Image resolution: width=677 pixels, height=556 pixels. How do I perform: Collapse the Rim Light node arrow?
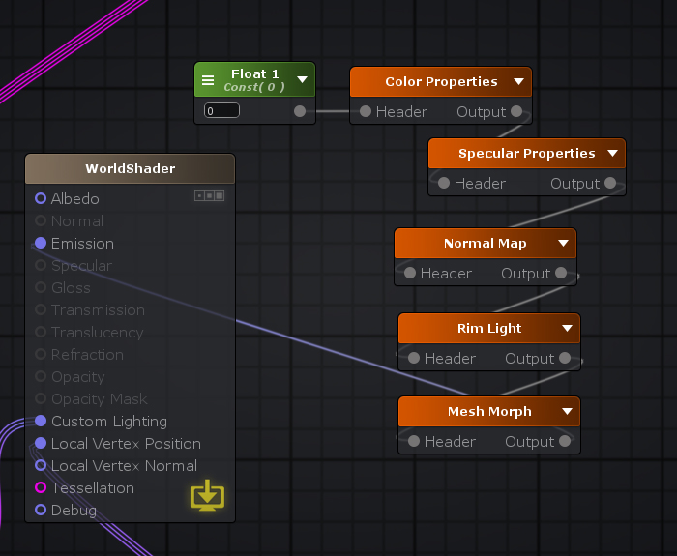(x=568, y=328)
